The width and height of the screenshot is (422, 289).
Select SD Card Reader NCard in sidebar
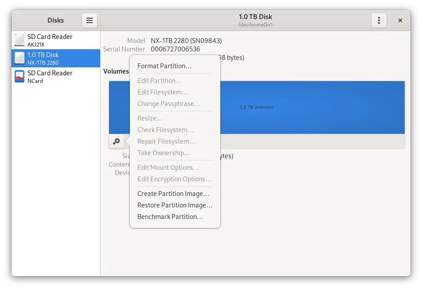(x=56, y=77)
